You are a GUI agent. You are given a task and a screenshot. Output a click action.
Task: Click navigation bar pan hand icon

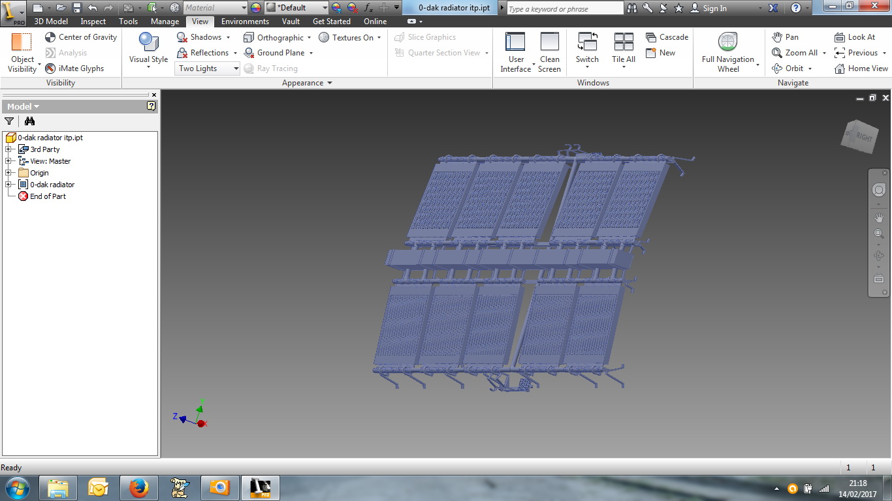coord(879,218)
